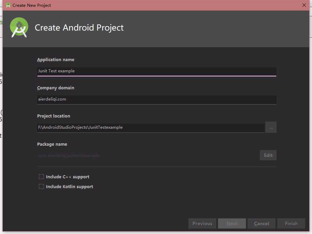This screenshot has width=312, height=234.
Task: Click the Next button
Action: coord(232,223)
